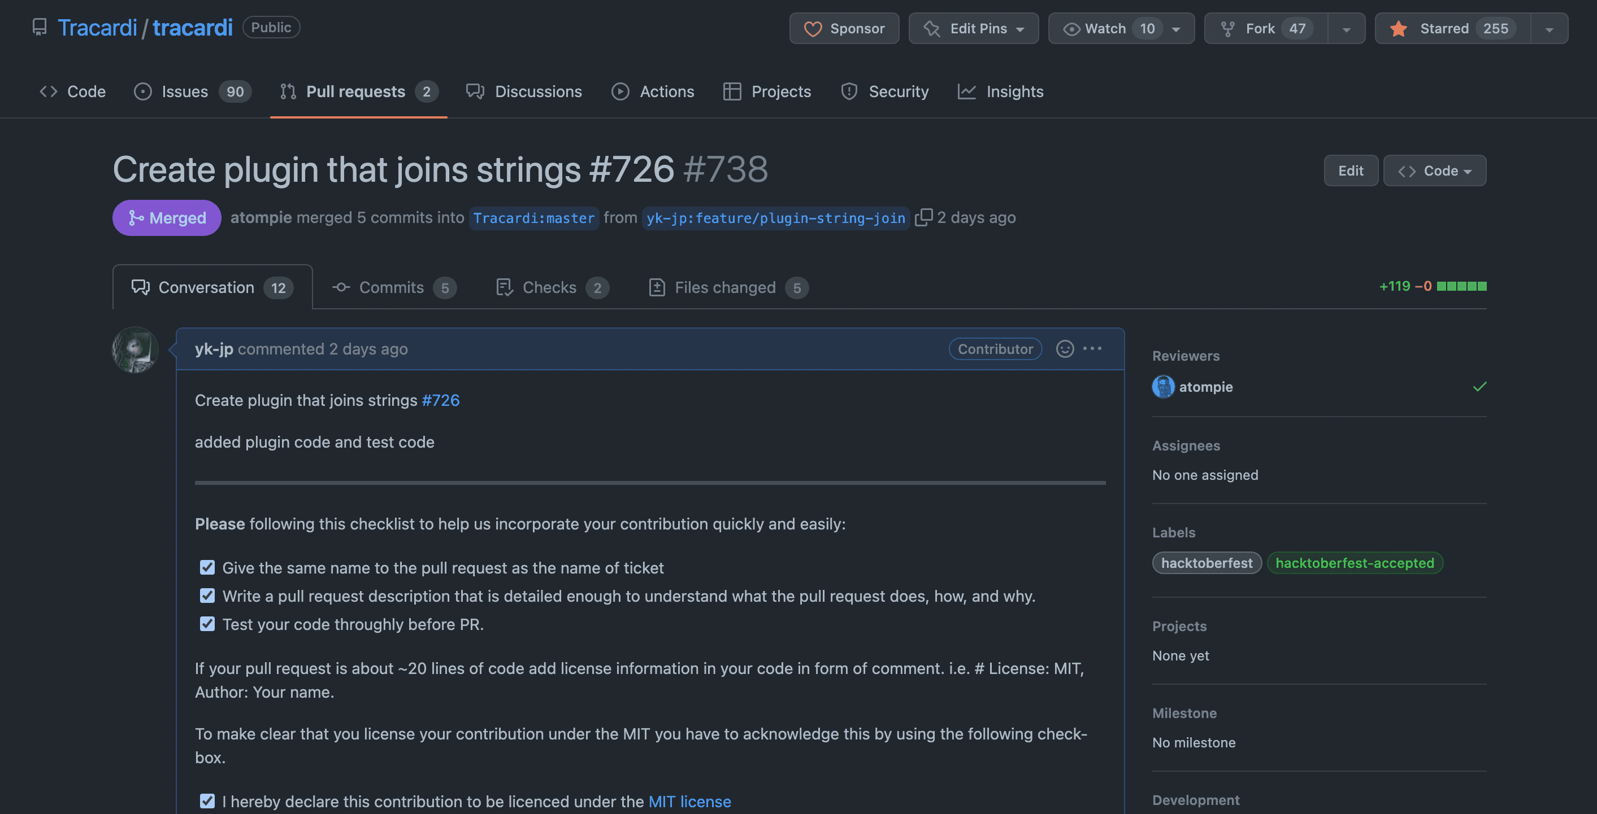Select the Conversation tab
Screen dimensions: 1597x814
coord(212,287)
